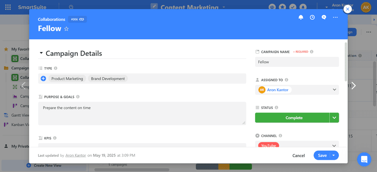Image resolution: width=377 pixels, height=172 pixels.
Task: Show info for Campaign Name field
Action: (312, 52)
